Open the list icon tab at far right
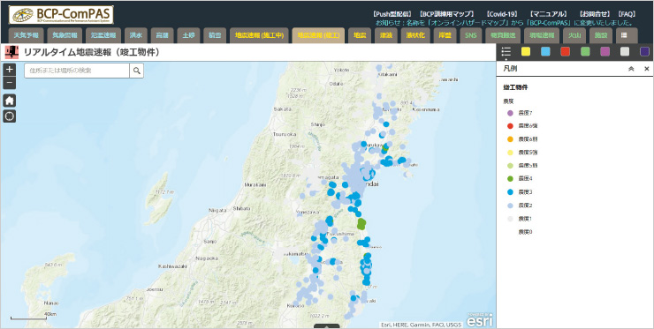 pos(624,35)
